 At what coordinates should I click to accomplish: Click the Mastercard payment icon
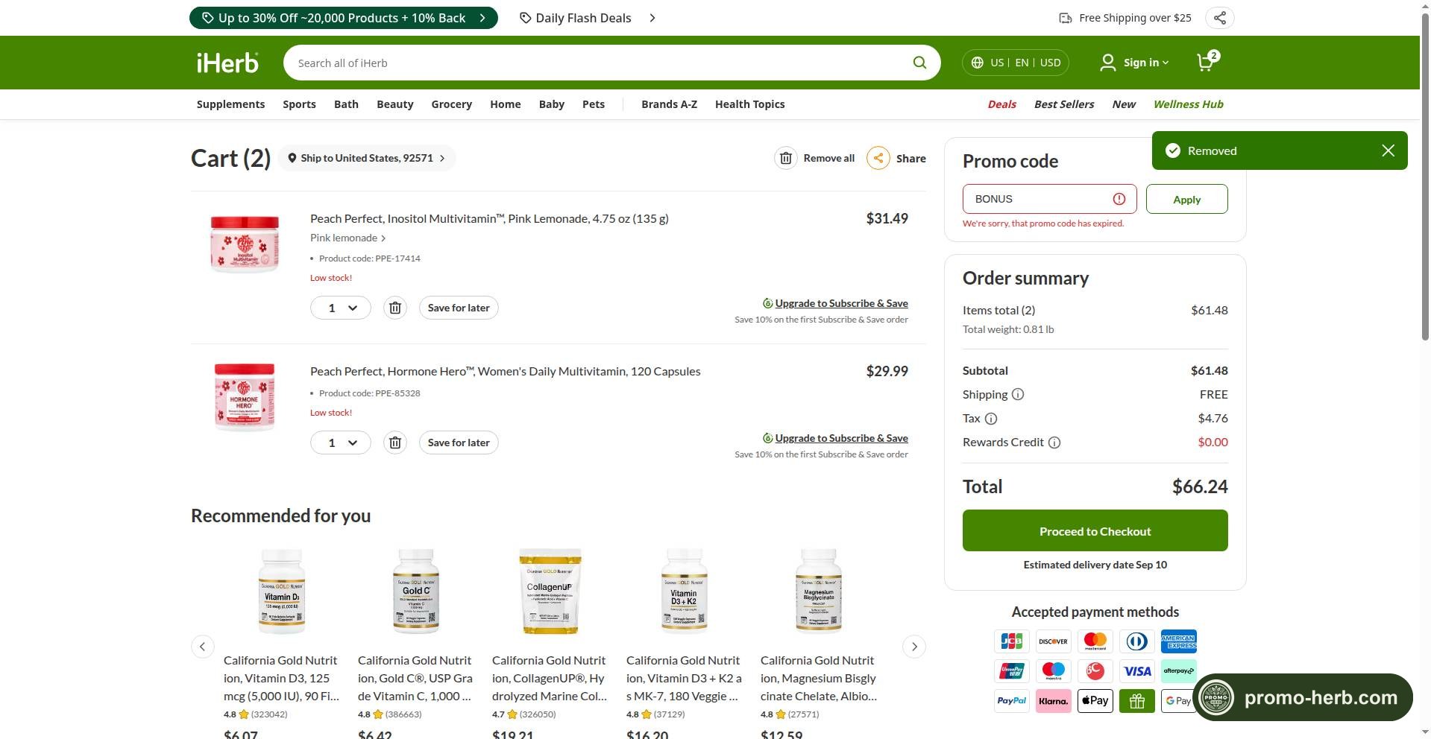click(1095, 641)
